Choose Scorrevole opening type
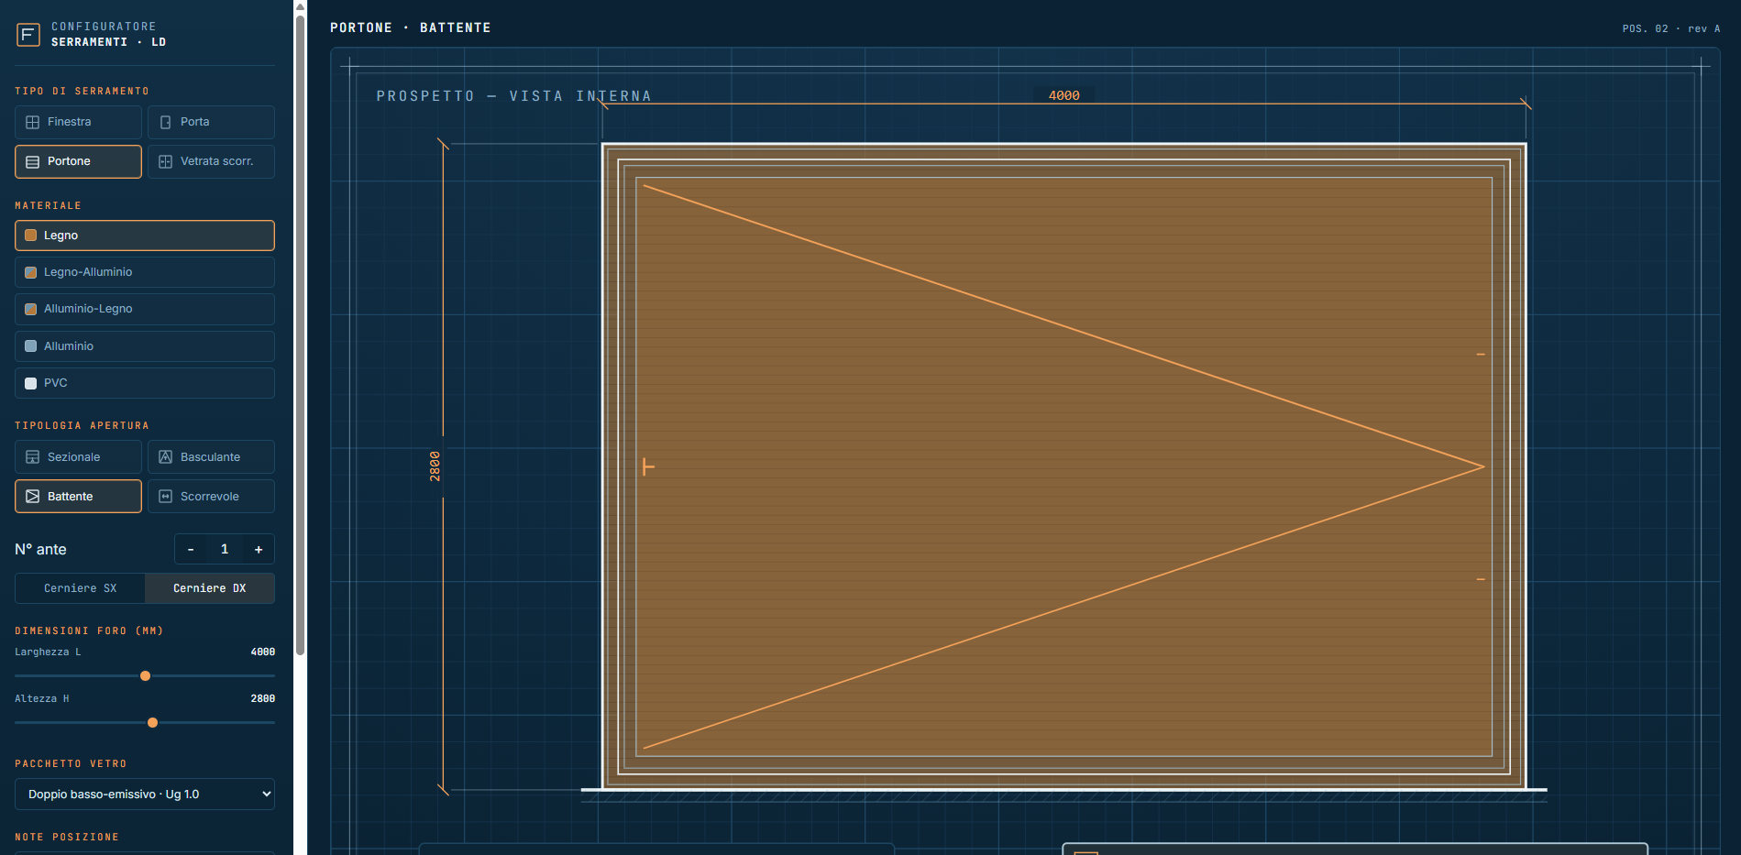Viewport: 1741px width, 855px height. pos(211,497)
